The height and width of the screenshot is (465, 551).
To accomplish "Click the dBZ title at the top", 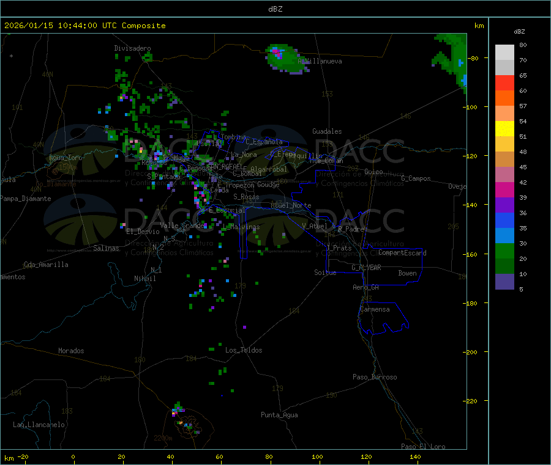I will [x=275, y=9].
